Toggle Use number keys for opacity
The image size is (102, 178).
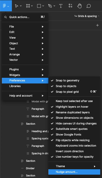click(74, 157)
